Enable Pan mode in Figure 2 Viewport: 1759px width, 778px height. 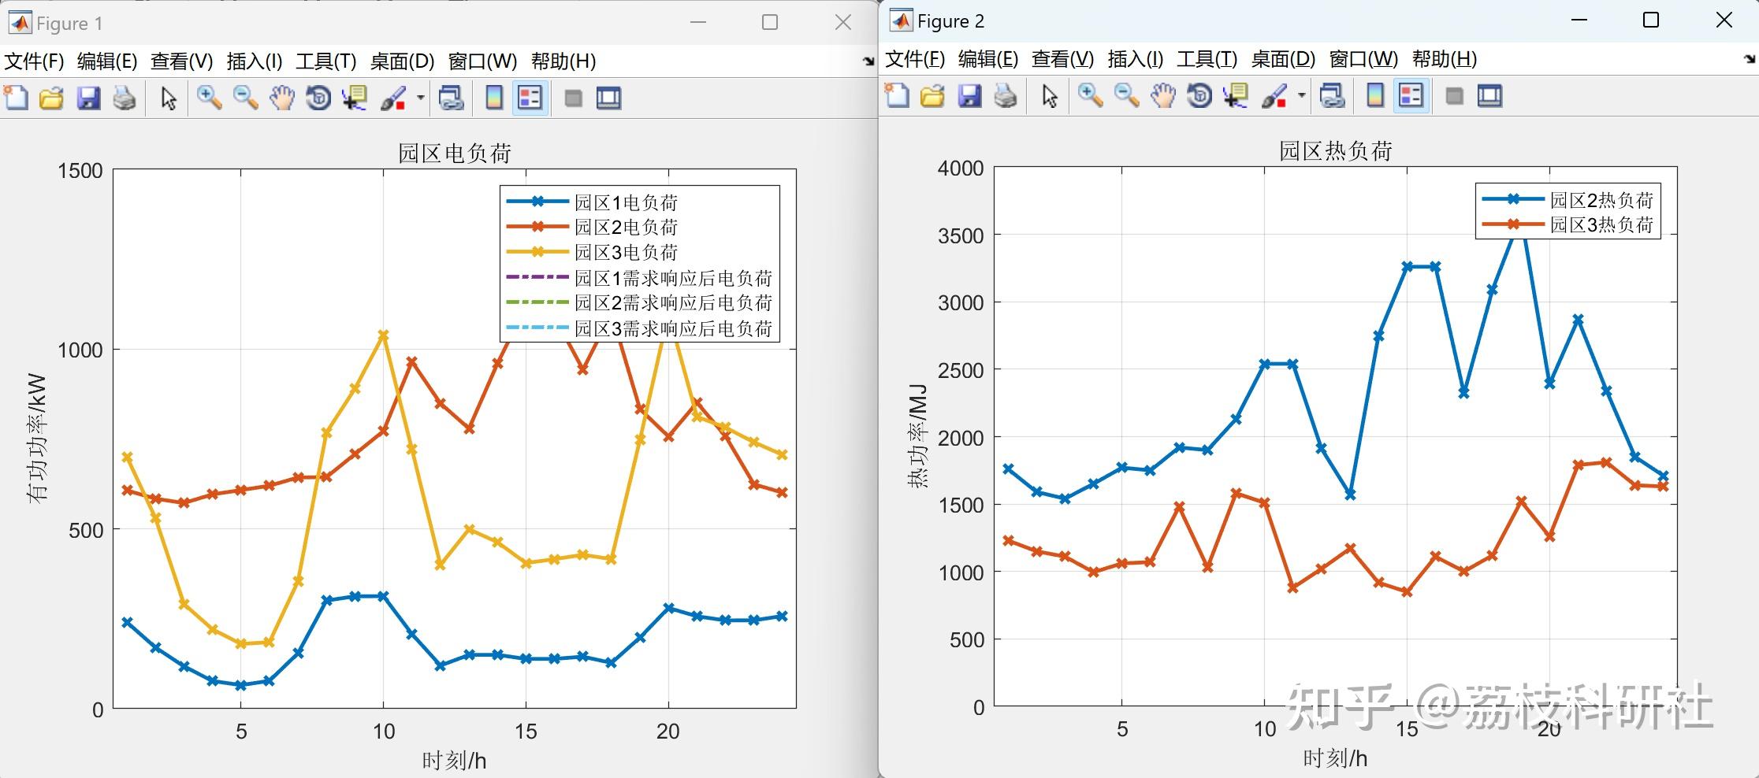[x=1163, y=95]
